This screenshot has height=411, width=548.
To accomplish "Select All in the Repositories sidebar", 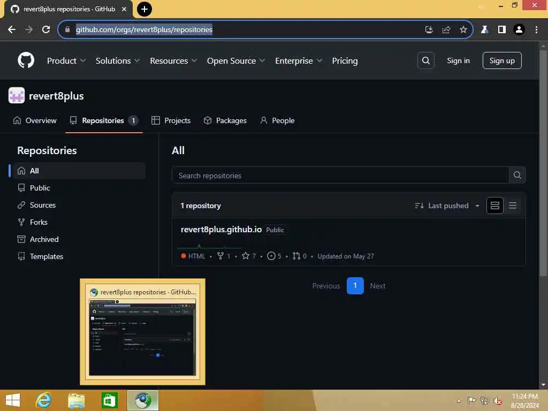I will [x=79, y=171].
